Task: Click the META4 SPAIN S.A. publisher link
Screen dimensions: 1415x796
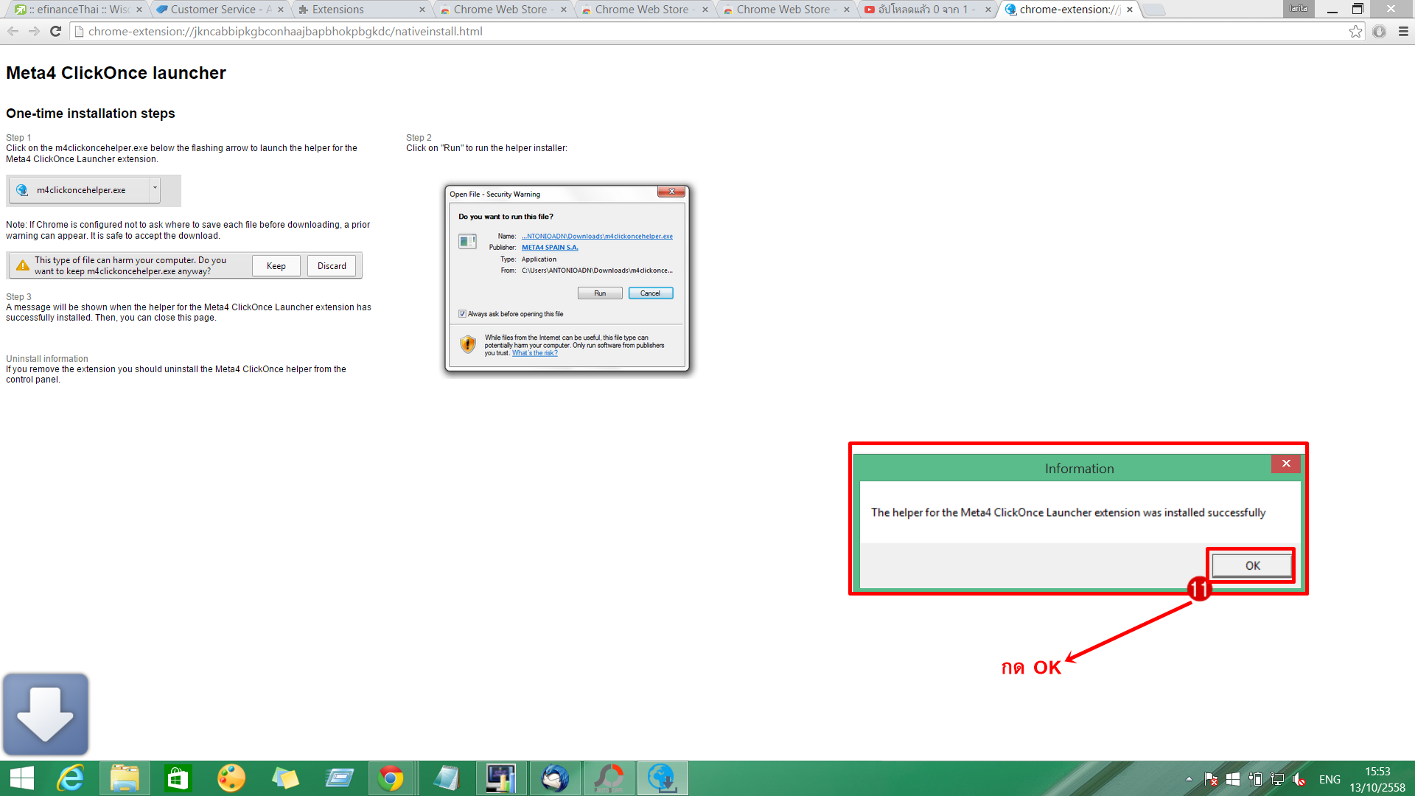Action: 550,248
